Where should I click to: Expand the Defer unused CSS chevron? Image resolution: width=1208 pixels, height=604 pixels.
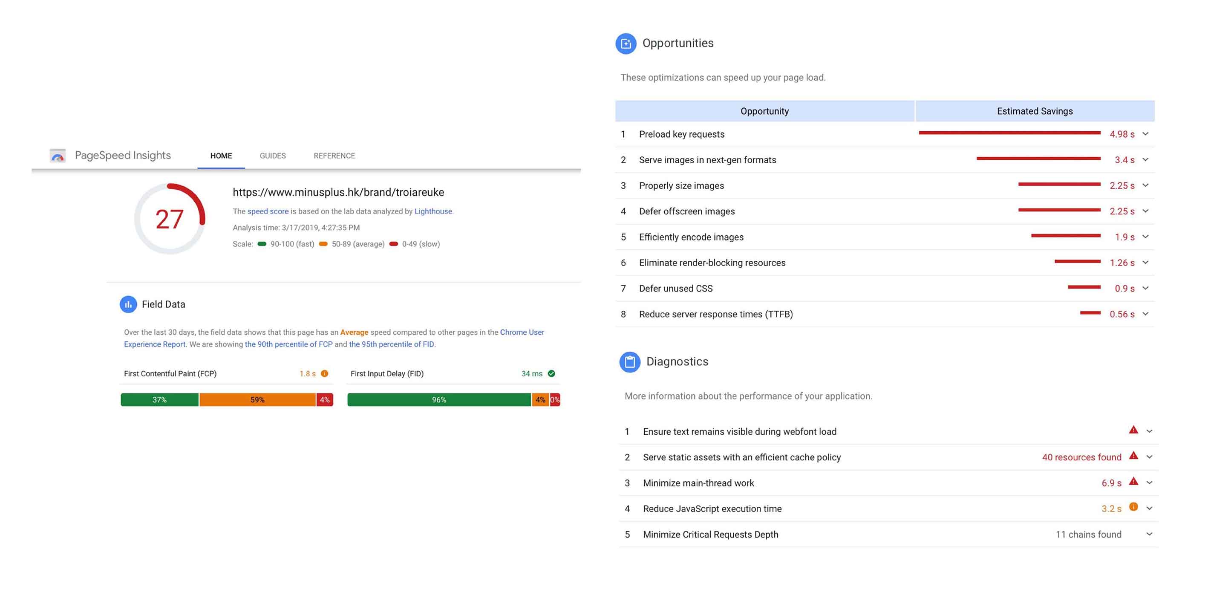click(1146, 289)
